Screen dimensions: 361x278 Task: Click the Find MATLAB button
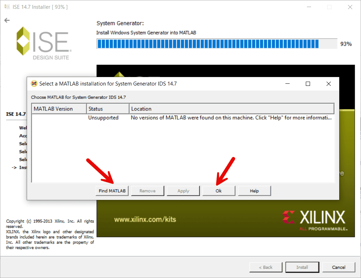coord(112,190)
